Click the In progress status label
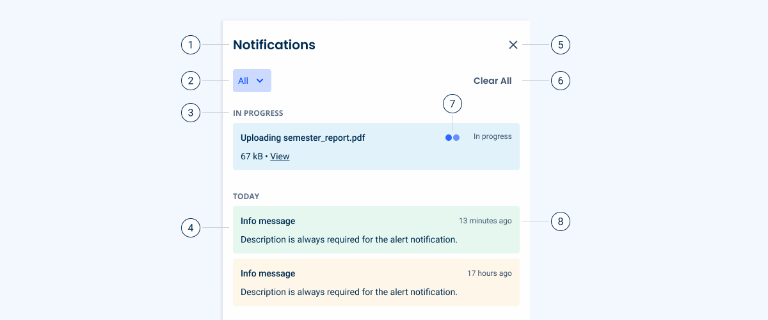The image size is (768, 320). tap(492, 136)
